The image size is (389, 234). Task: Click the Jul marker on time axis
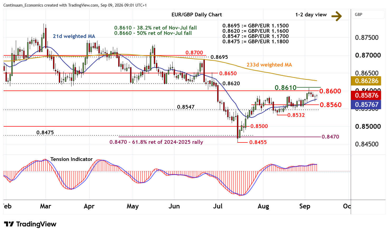coord(218,206)
